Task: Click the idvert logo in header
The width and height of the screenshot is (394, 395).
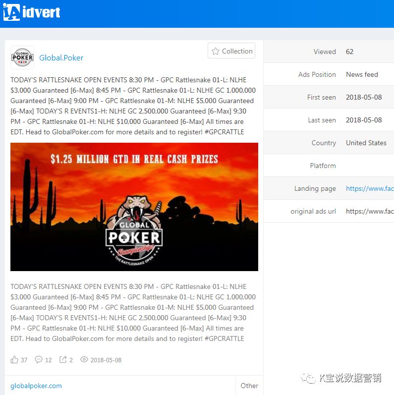Action: 32,12
